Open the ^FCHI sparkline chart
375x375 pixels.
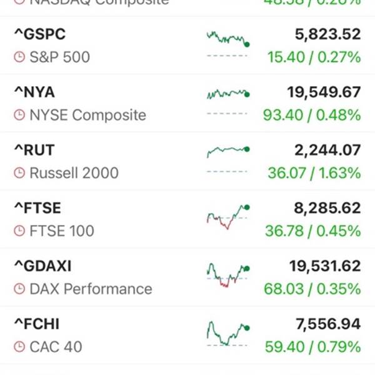(x=228, y=334)
